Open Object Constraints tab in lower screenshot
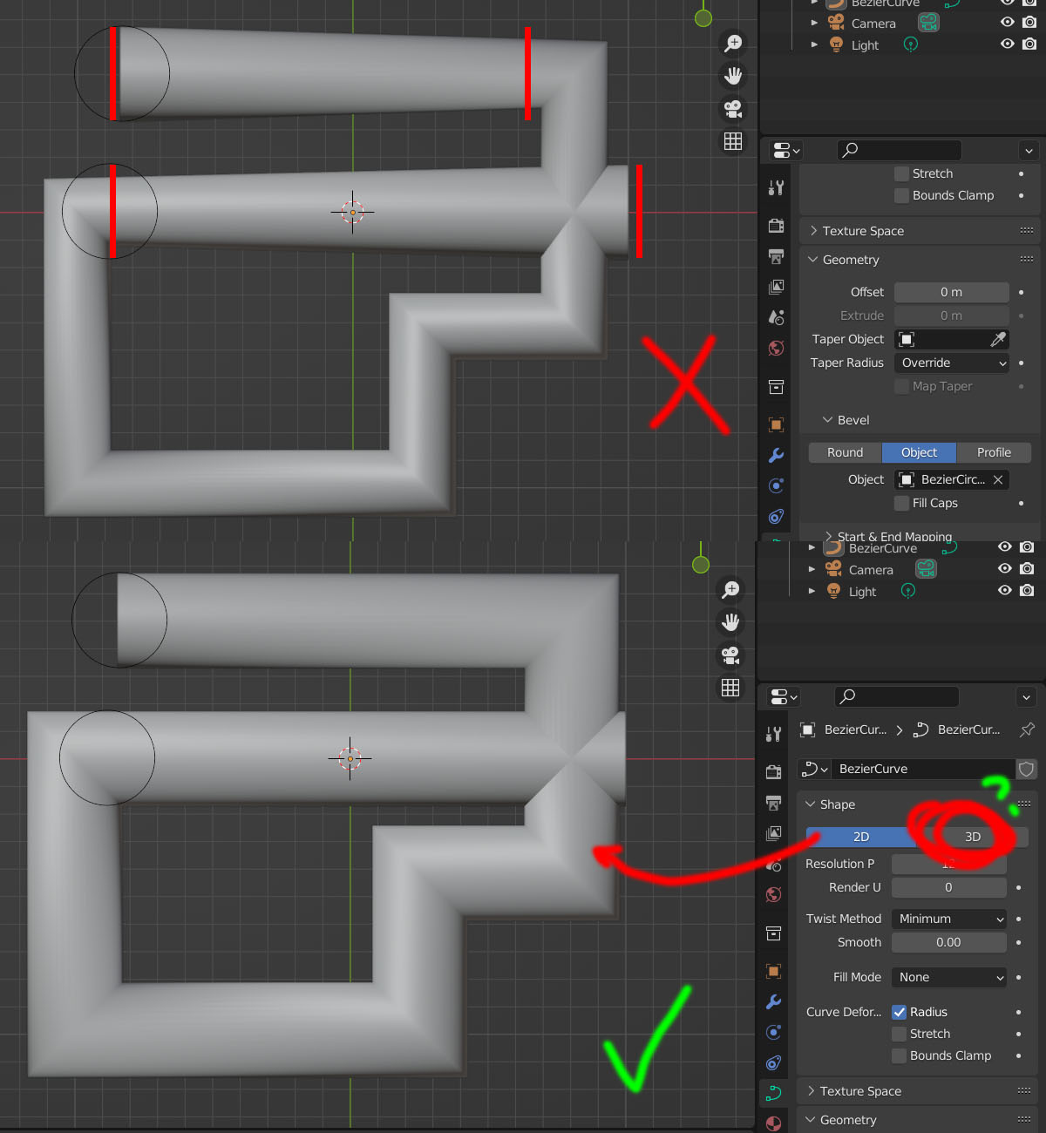1046x1133 pixels. click(774, 1063)
